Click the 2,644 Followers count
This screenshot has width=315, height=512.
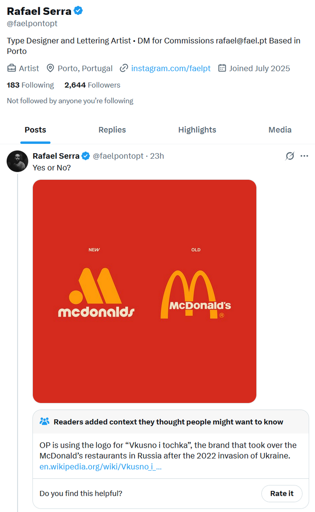[x=92, y=85]
